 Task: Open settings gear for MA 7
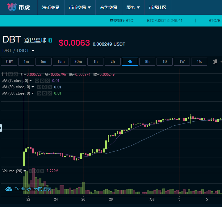(42, 81)
